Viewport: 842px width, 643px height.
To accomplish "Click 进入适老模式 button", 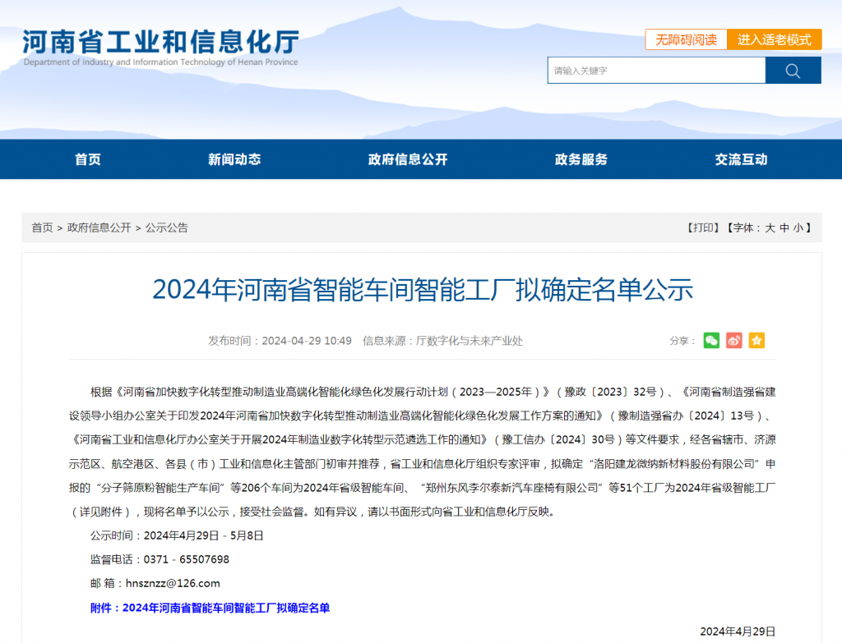I will (775, 39).
